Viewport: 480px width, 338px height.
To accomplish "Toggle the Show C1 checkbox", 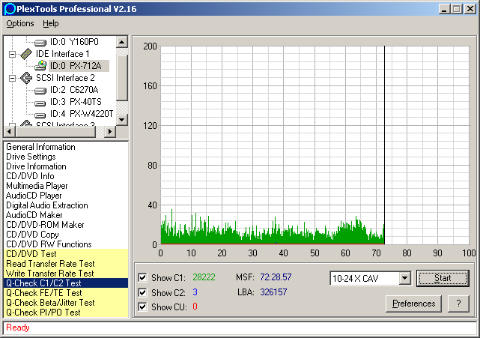I will [x=142, y=277].
